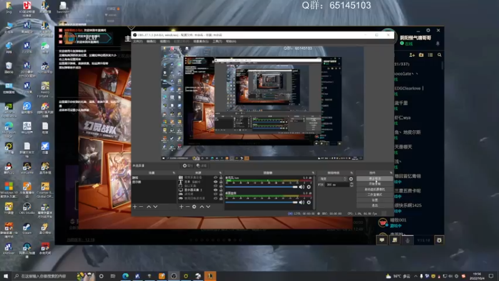Undock the 转场特效 panel with its header icon
This screenshot has height=281, width=499.
(x=352, y=173)
